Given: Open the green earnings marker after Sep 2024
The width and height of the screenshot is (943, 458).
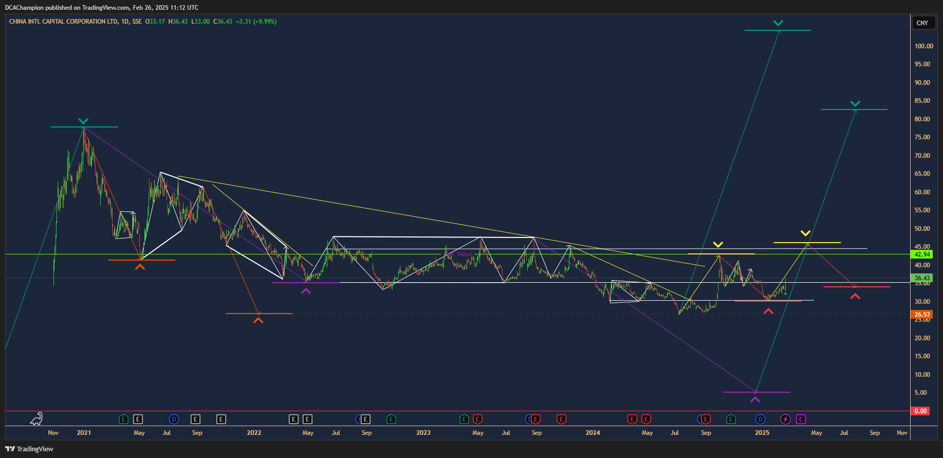Looking at the screenshot, I should 731,419.
